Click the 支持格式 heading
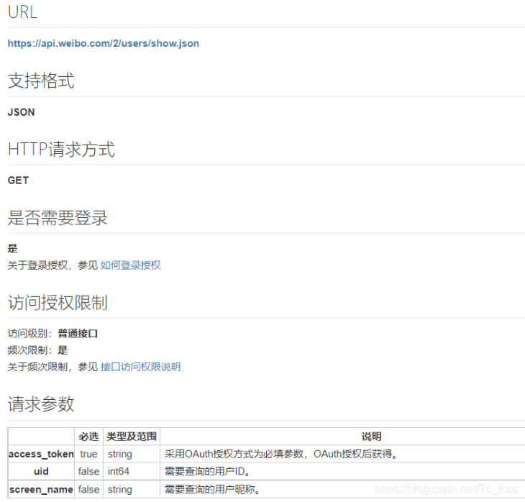Viewport: 525px width, 502px height. pos(41,81)
